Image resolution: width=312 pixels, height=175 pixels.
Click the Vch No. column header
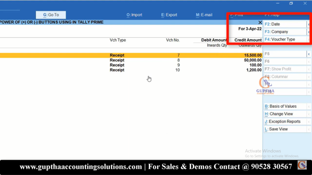coord(173,40)
